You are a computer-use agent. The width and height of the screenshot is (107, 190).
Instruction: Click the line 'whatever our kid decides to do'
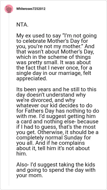click(54, 105)
